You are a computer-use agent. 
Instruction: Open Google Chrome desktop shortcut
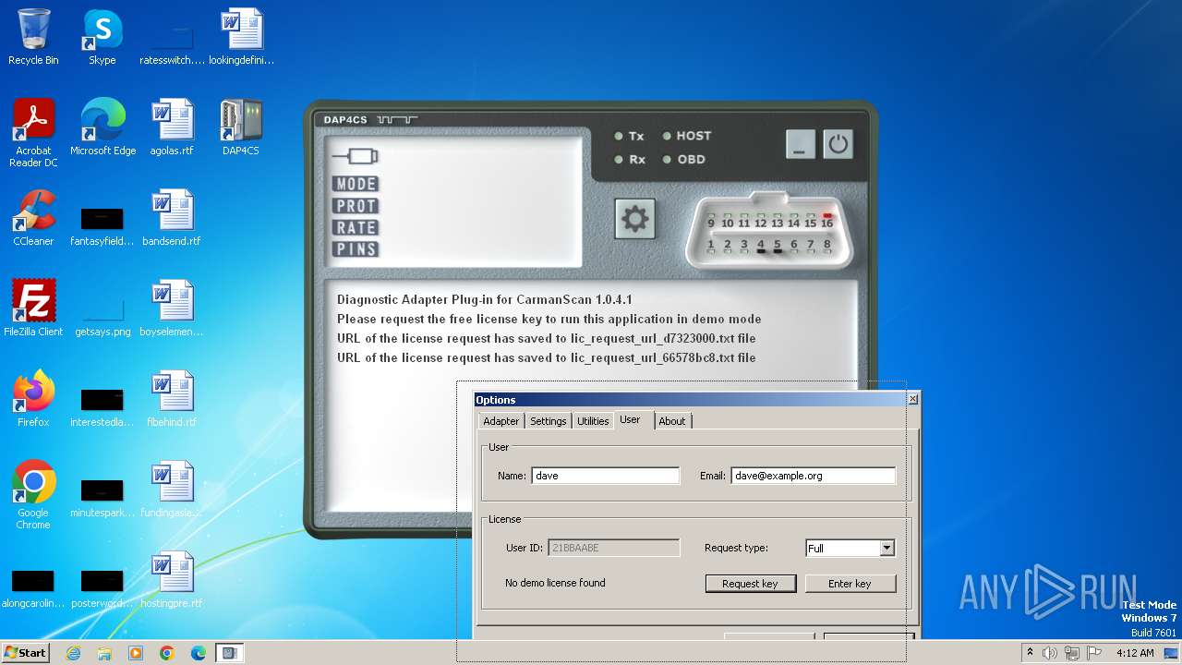click(x=33, y=495)
